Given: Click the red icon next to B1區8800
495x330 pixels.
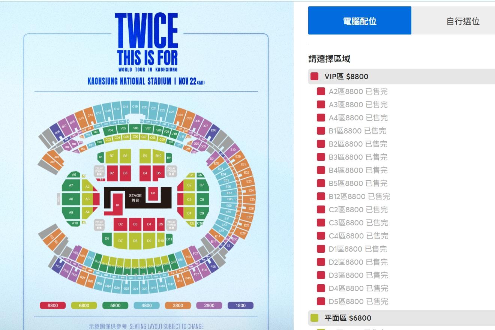Looking at the screenshot, I should (x=321, y=131).
